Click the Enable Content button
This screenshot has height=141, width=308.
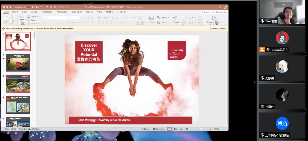[x=219, y=29]
